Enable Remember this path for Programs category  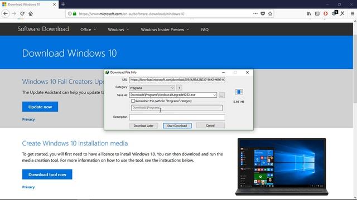pos(133,101)
